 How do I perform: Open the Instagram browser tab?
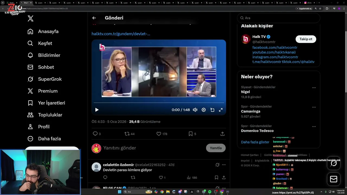(309, 3)
